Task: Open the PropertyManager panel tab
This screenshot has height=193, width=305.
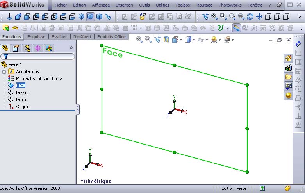Action: [16, 48]
